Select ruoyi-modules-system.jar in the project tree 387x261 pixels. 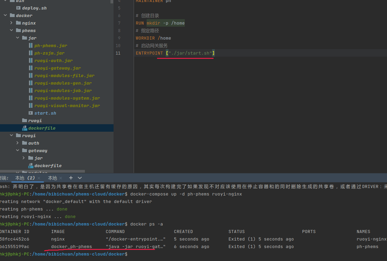[67, 98]
